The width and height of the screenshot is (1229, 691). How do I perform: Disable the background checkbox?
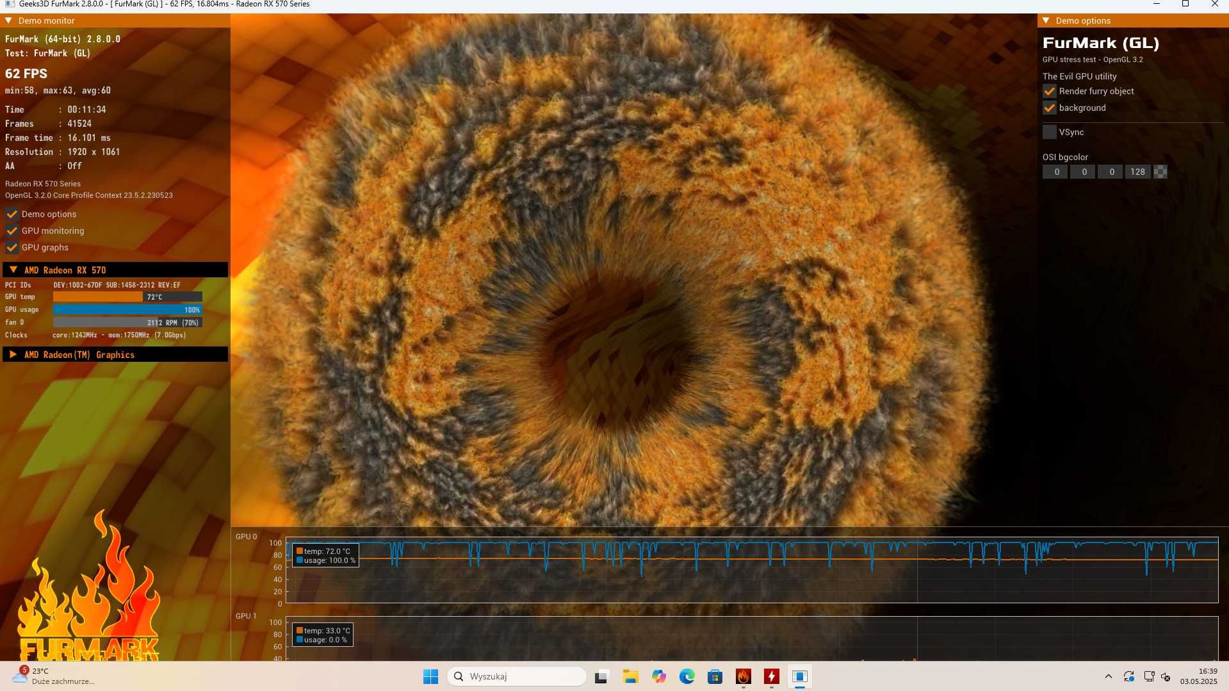coord(1050,108)
